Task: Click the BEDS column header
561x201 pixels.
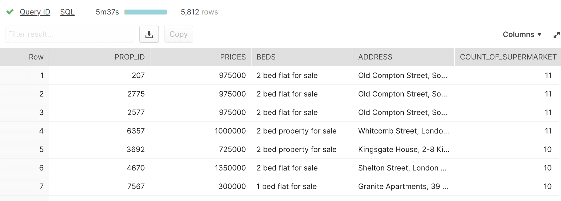Action: pyautogui.click(x=302, y=57)
